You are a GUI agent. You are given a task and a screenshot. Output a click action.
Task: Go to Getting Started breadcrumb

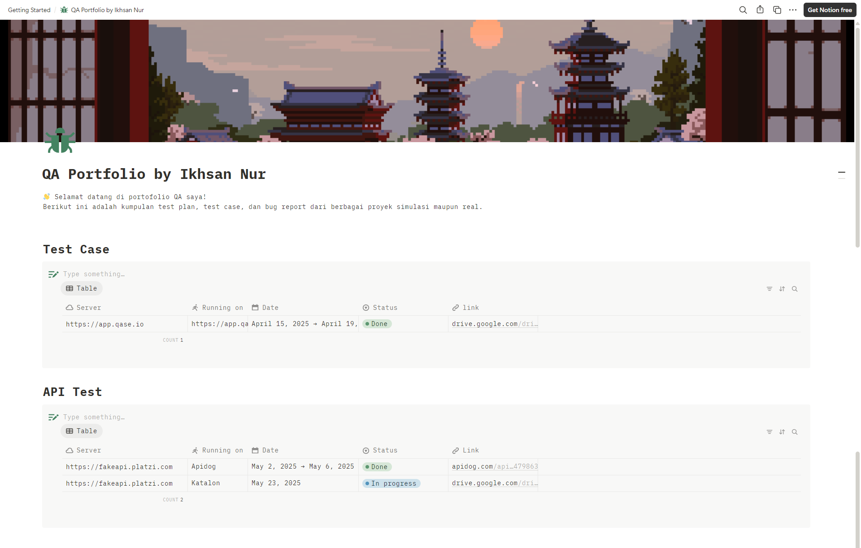pos(29,10)
